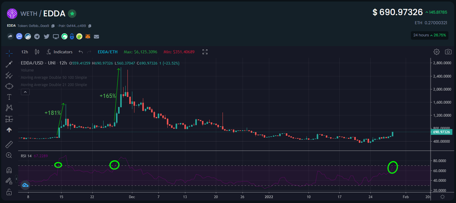Click the 2022 date on time axis

269,197
